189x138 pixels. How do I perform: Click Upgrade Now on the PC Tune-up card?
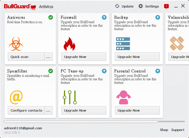coord(84,110)
